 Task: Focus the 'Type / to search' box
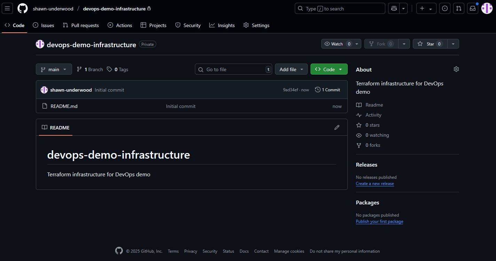click(340, 8)
